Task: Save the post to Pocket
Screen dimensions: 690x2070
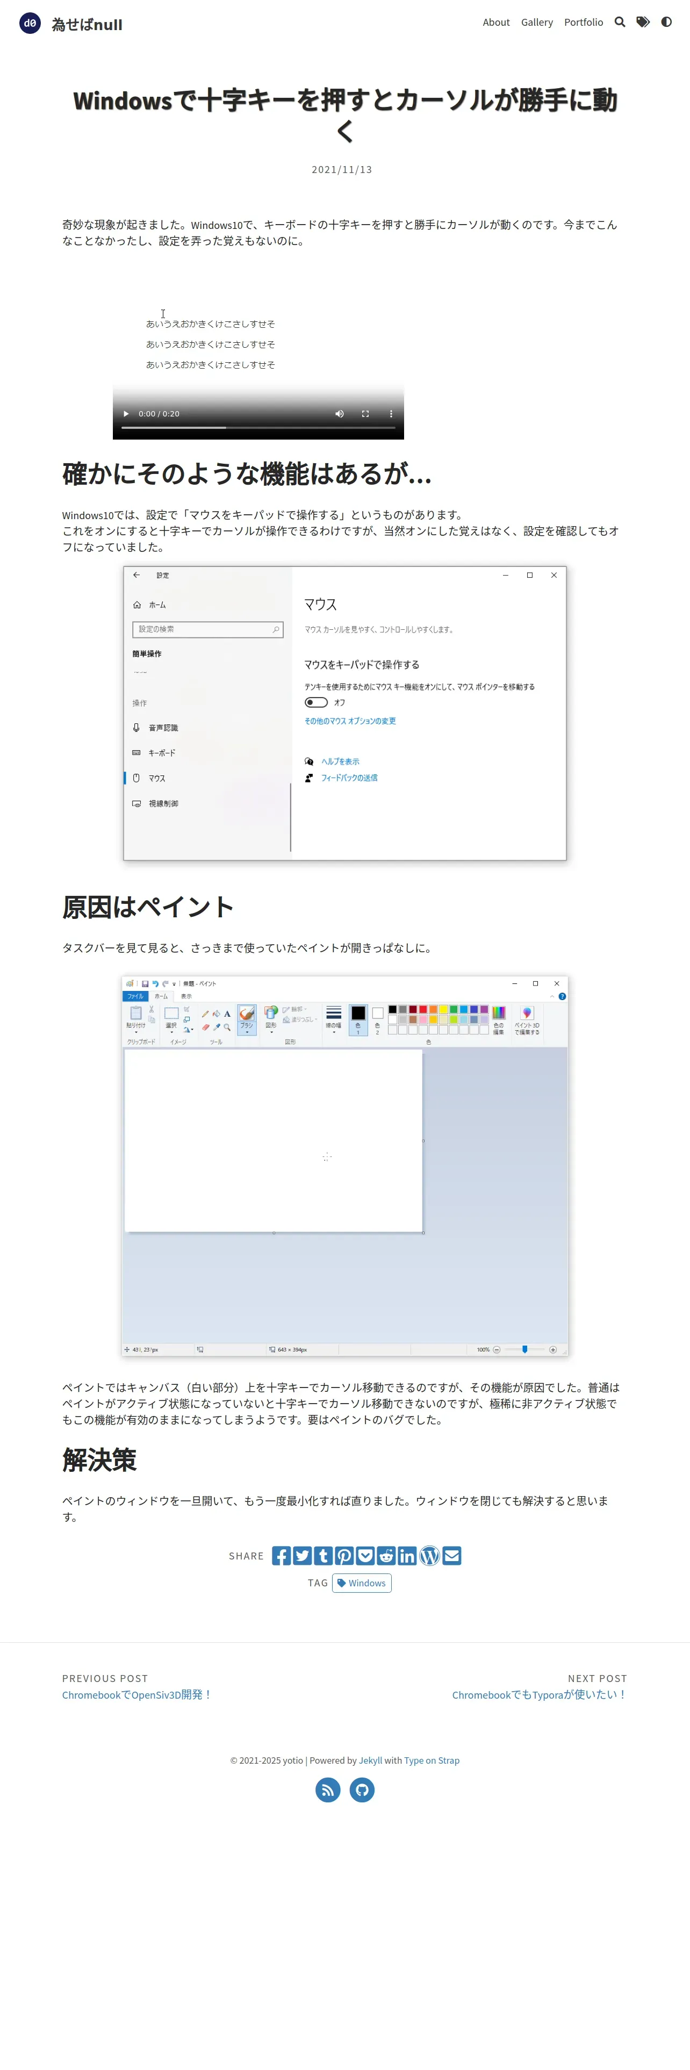Action: click(x=365, y=1556)
